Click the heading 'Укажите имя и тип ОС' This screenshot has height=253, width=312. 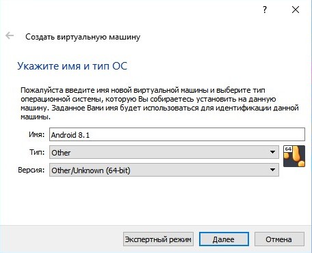tap(72, 66)
